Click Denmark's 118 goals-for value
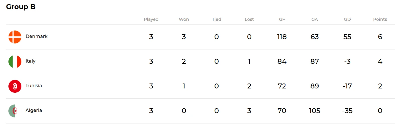This screenshot has width=395, height=124. pos(282,37)
